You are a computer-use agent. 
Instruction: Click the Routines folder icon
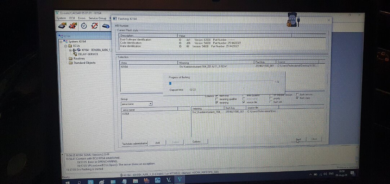70,59
